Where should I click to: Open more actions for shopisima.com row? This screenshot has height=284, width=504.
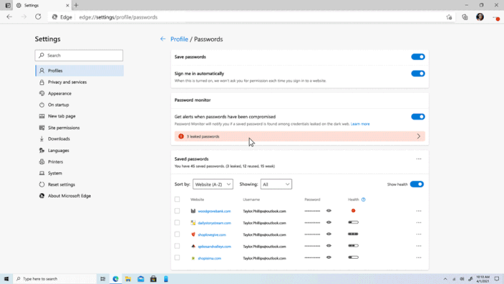pos(418,257)
